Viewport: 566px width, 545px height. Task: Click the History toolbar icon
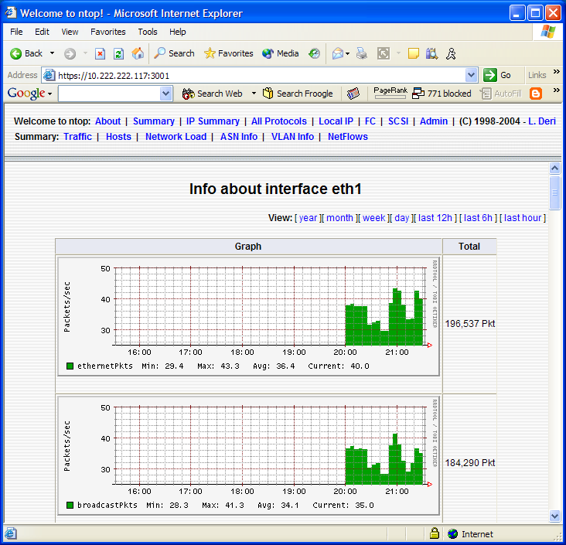pos(314,53)
